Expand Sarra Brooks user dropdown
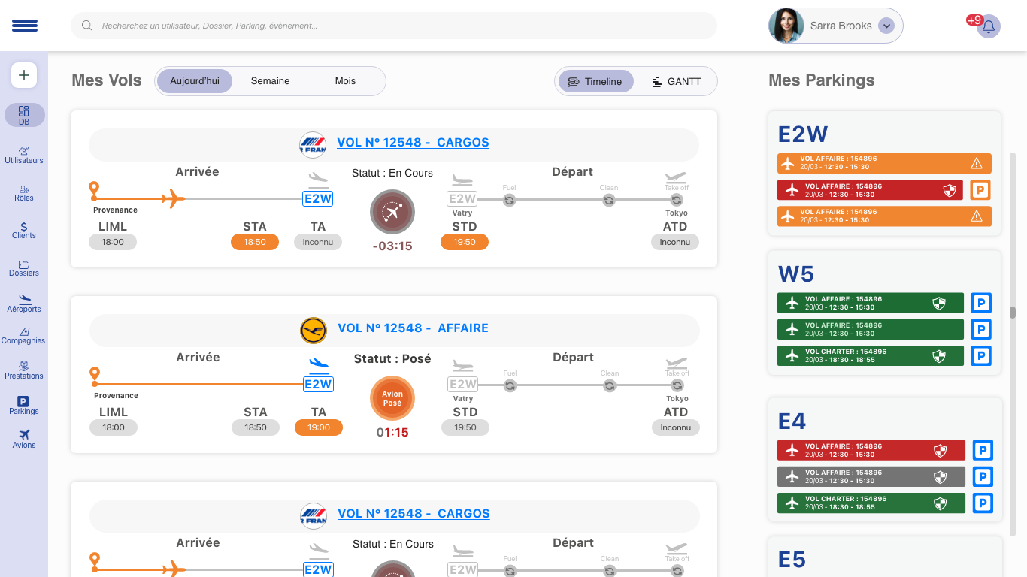 coord(886,26)
